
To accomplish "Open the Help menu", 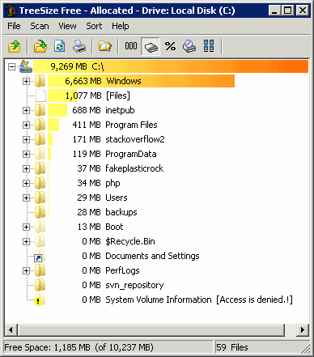I will point(121,26).
